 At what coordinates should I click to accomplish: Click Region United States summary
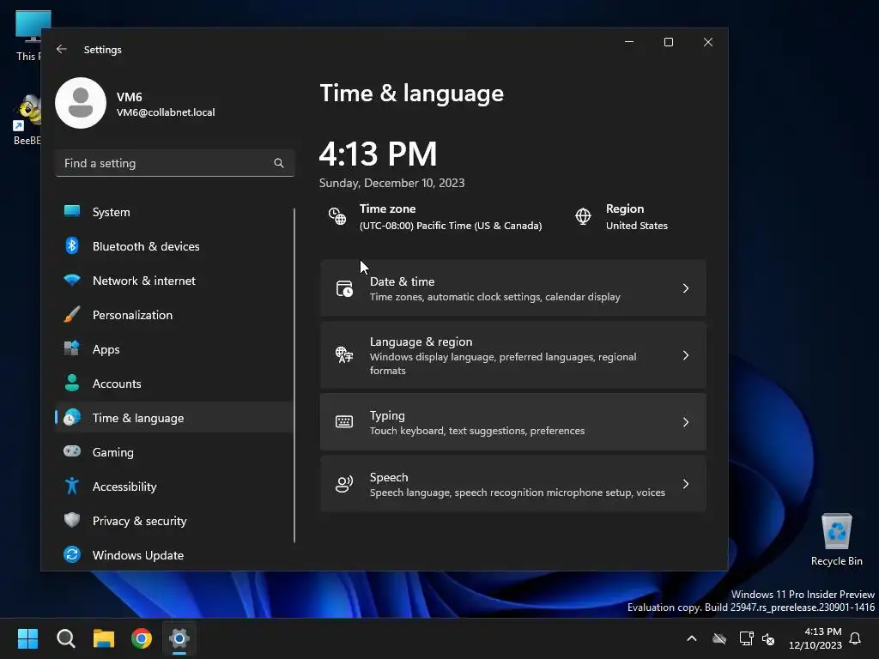pyautogui.click(x=621, y=216)
